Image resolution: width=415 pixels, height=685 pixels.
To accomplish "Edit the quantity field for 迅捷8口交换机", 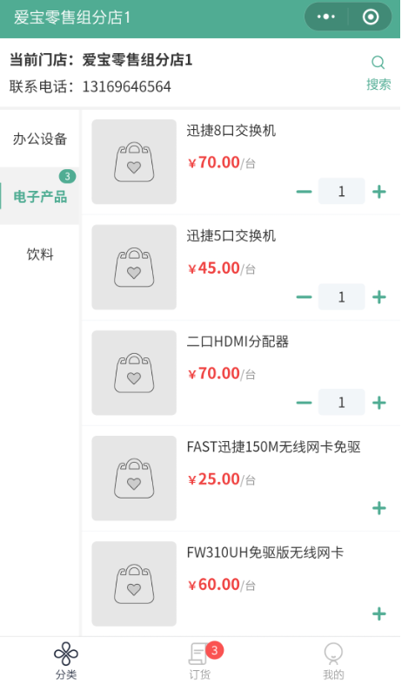I will tap(341, 192).
